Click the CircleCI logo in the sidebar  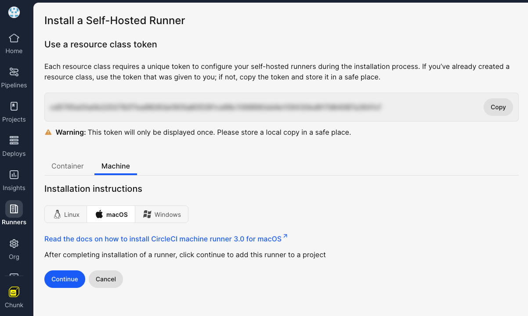[14, 12]
